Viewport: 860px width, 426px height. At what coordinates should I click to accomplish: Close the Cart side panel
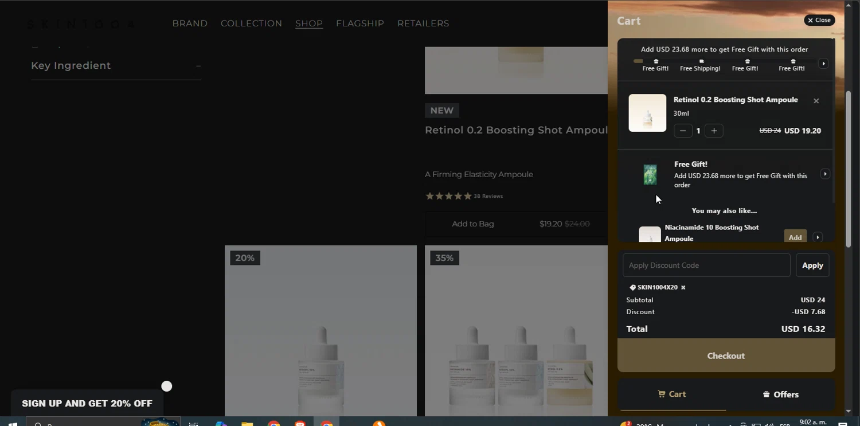(x=819, y=20)
